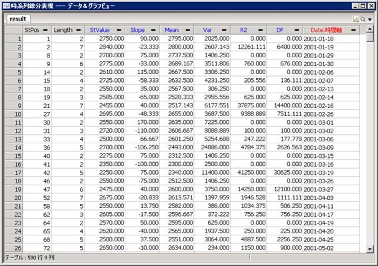Screen dimensions: 378x266
Task: Click the magnifier search icon
Action: coord(363,19)
